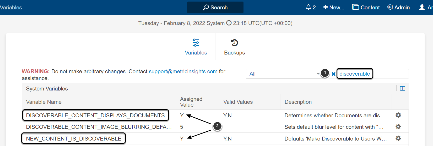Click the Variables sliders icon

coord(196,42)
